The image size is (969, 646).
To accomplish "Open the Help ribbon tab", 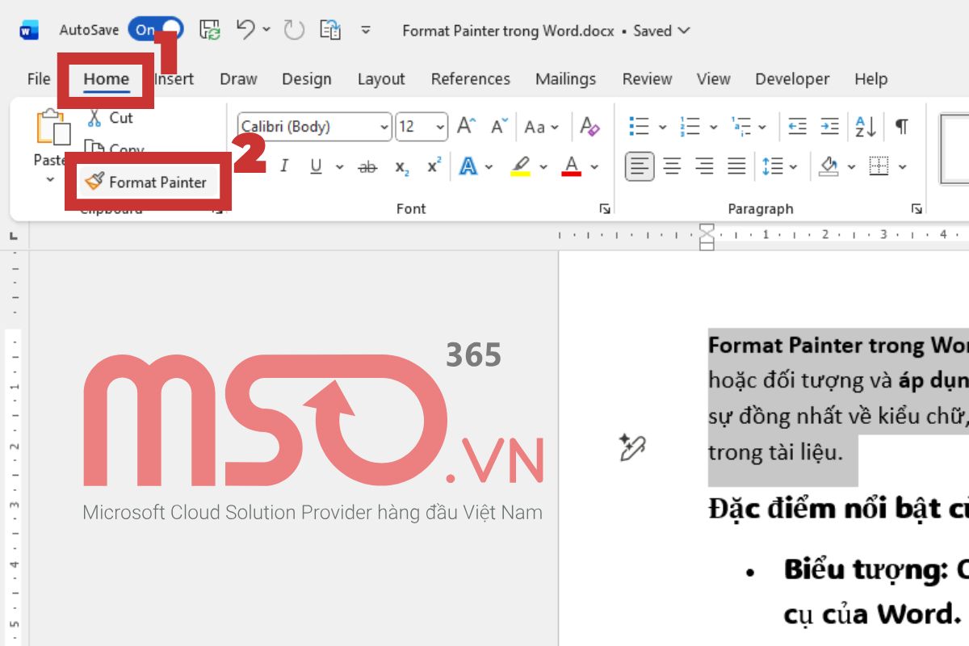I will 870,78.
